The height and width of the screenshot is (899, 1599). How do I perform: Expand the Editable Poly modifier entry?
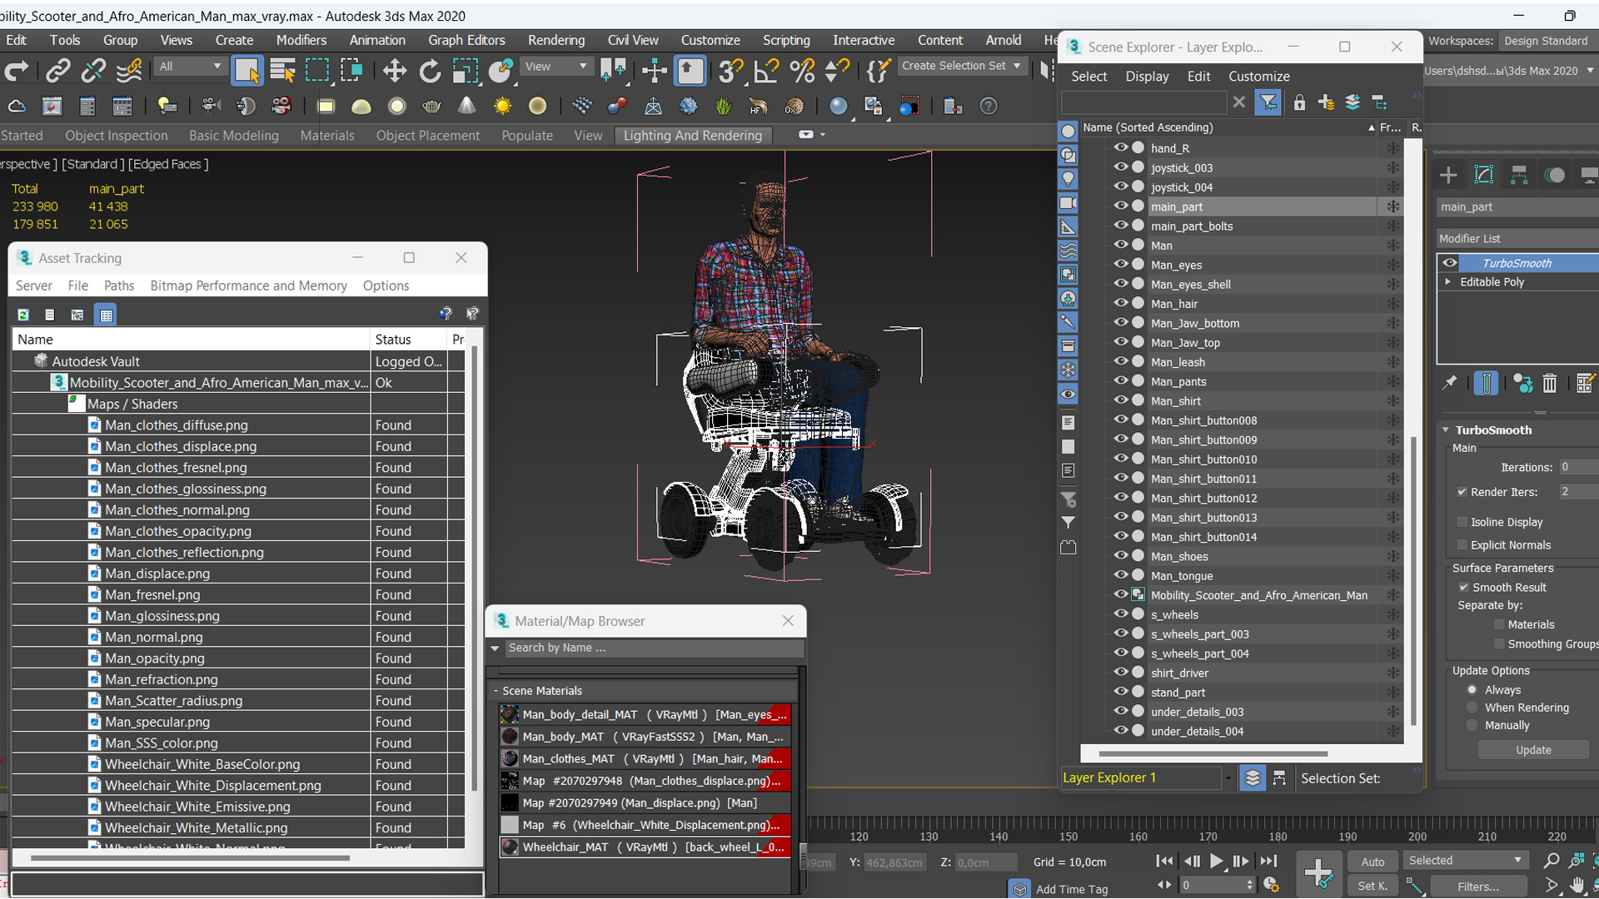(1447, 282)
